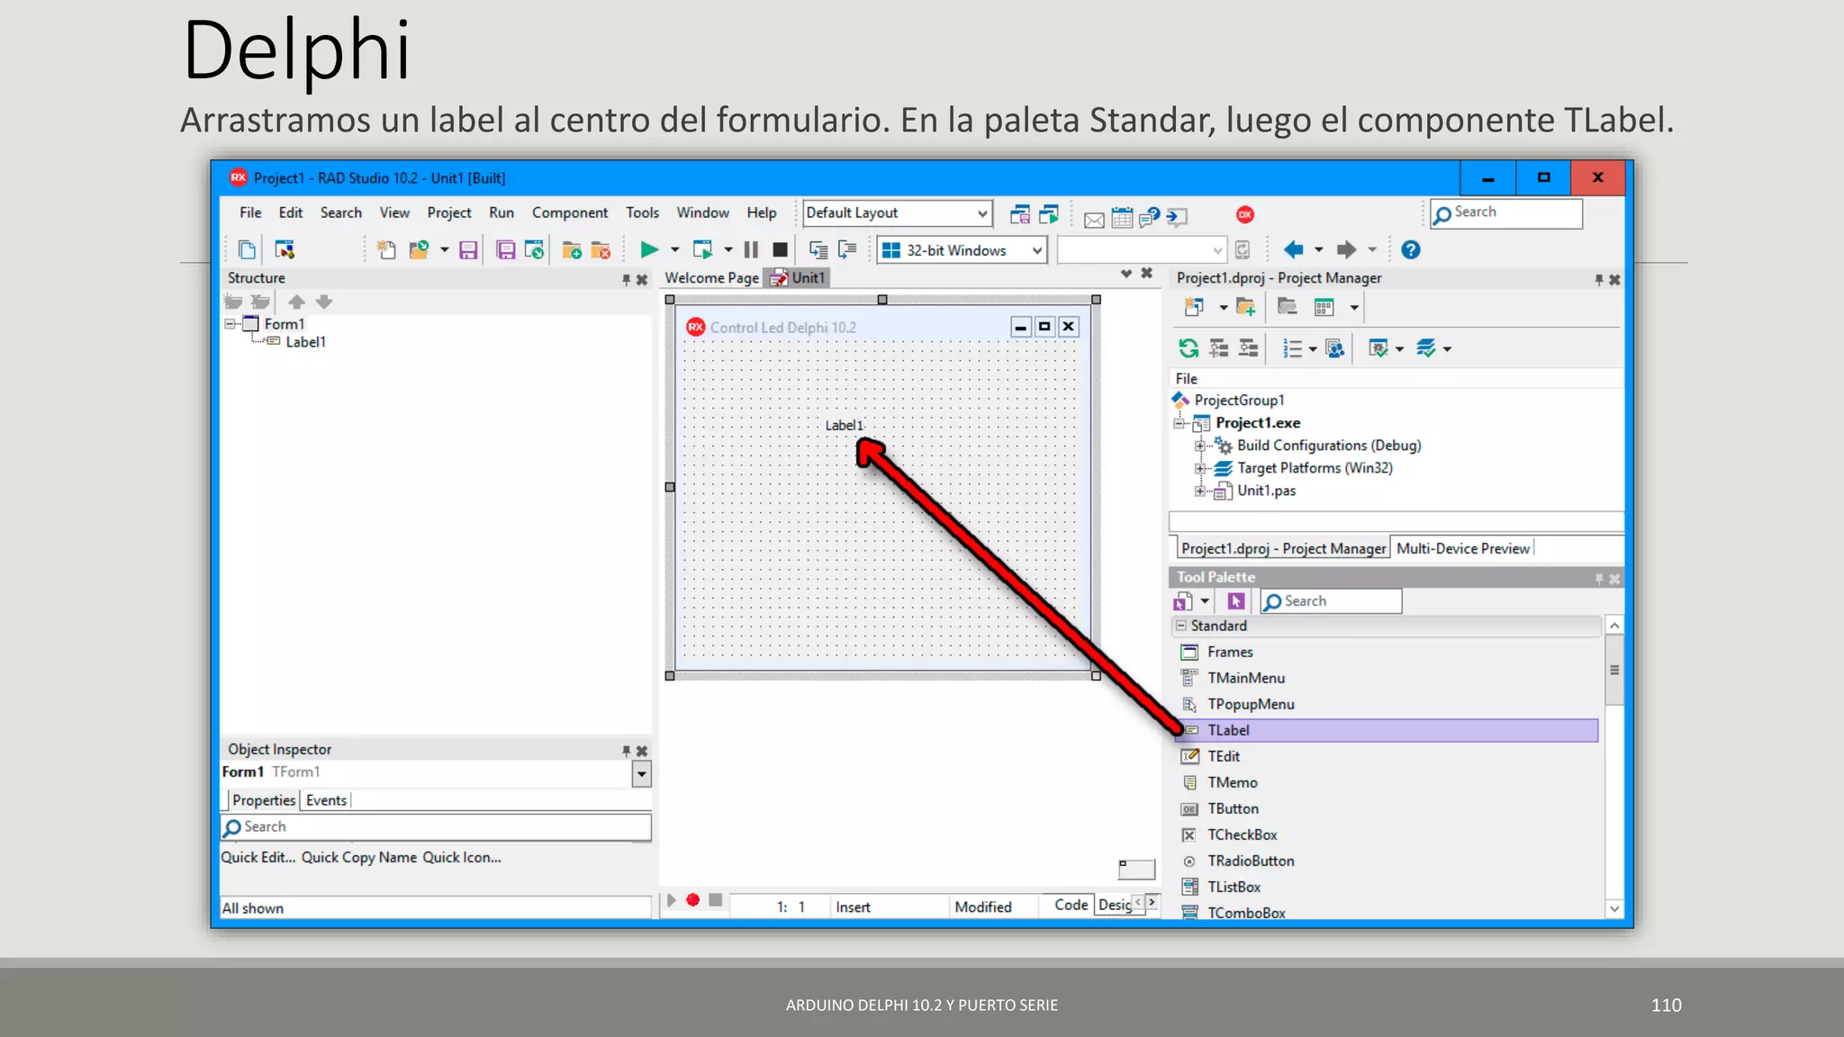Screen dimensions: 1844x1037
Task: Close the Structure panel
Action: click(x=642, y=280)
